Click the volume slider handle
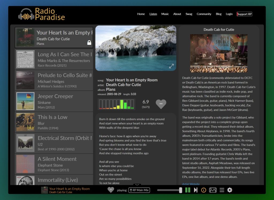This screenshot has width=274, height=200. 181,190
